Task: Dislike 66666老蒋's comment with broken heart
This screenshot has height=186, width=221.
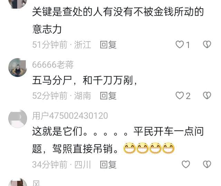Action: (207, 95)
